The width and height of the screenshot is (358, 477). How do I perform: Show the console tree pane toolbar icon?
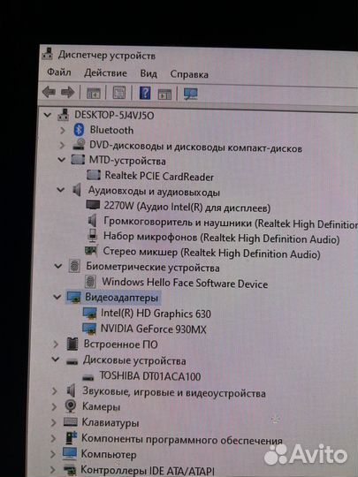(x=93, y=93)
